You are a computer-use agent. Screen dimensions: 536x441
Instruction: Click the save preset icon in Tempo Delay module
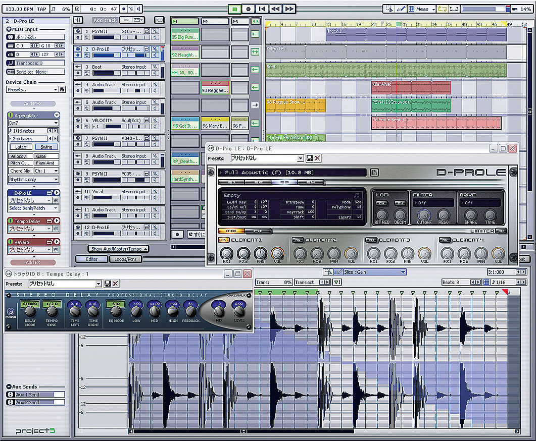[56, 229]
